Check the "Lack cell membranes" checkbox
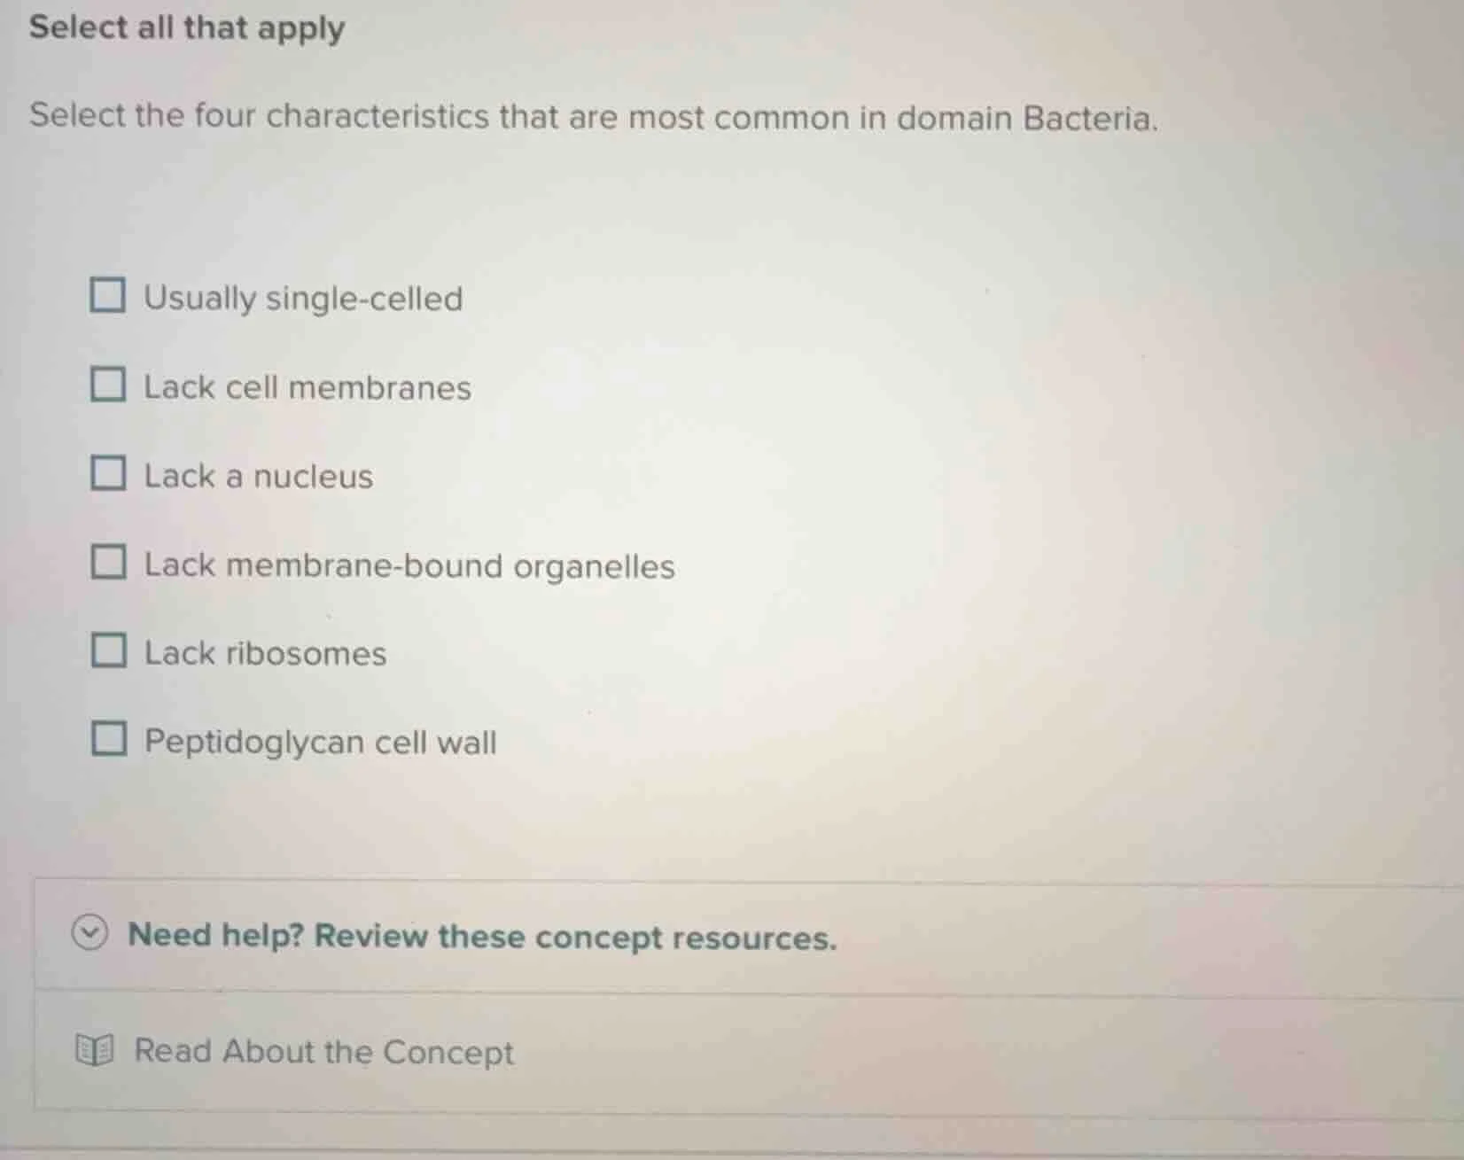 coord(108,385)
